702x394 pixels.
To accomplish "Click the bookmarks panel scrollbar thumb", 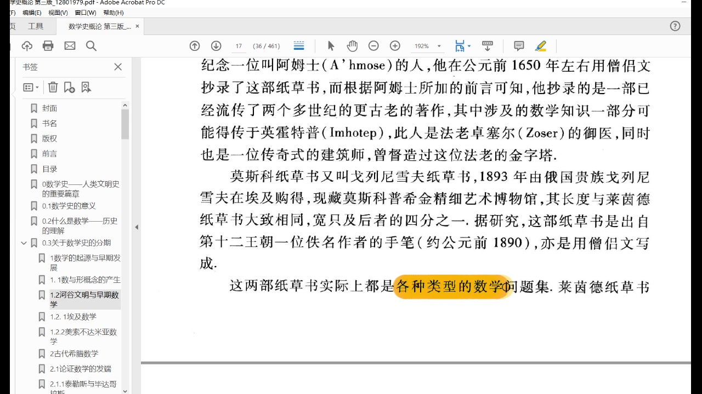I will [125, 124].
